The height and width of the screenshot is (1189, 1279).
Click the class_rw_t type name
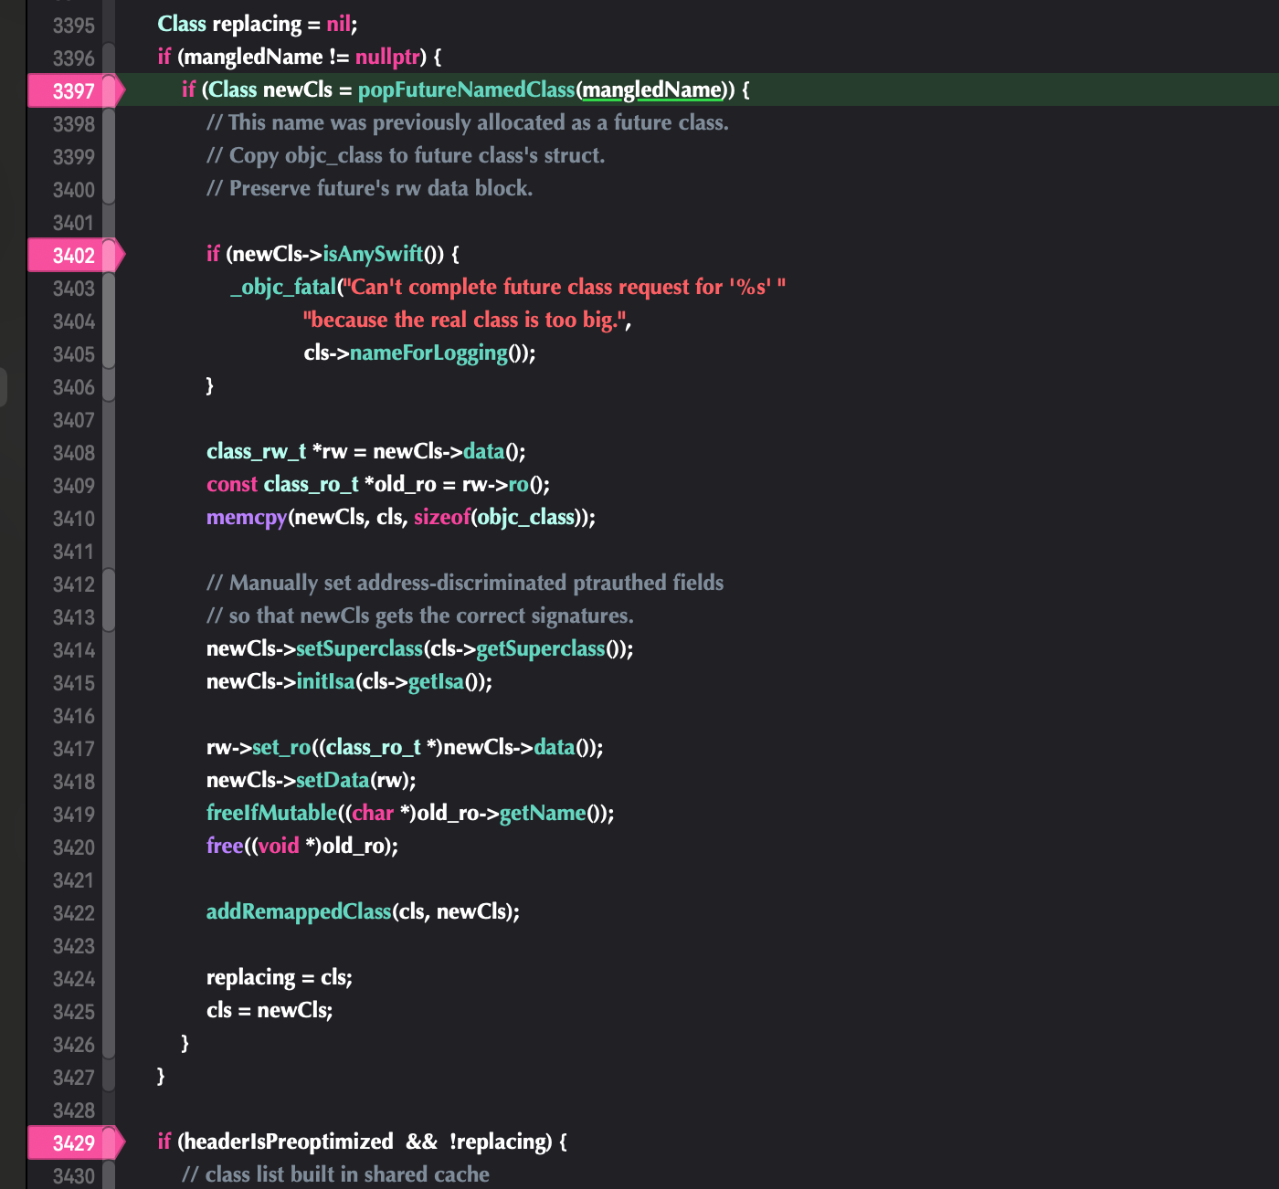(x=257, y=451)
